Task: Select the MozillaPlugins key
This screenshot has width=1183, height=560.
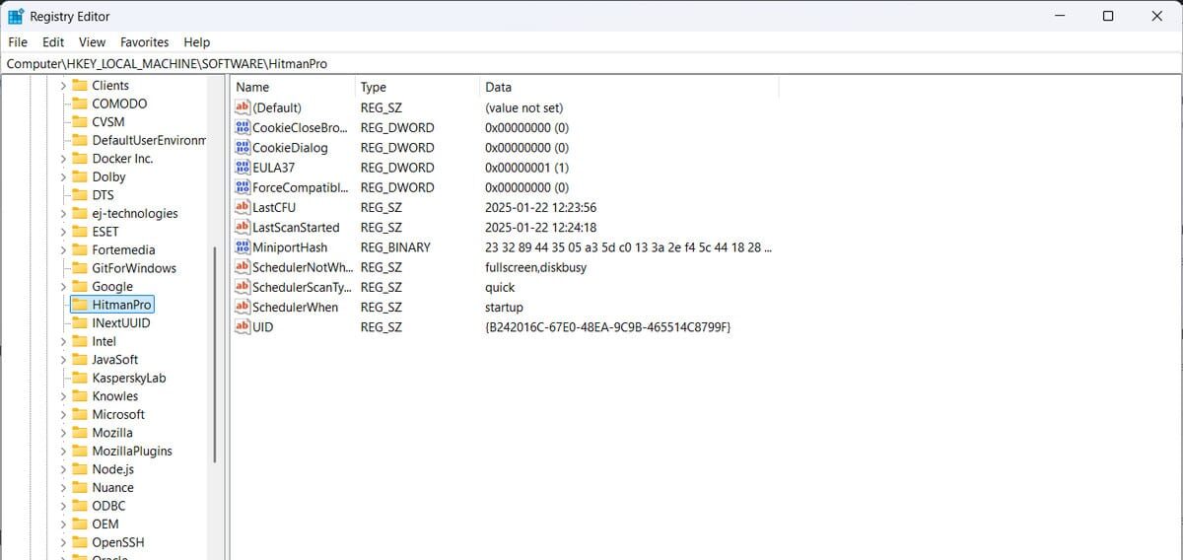Action: tap(132, 451)
